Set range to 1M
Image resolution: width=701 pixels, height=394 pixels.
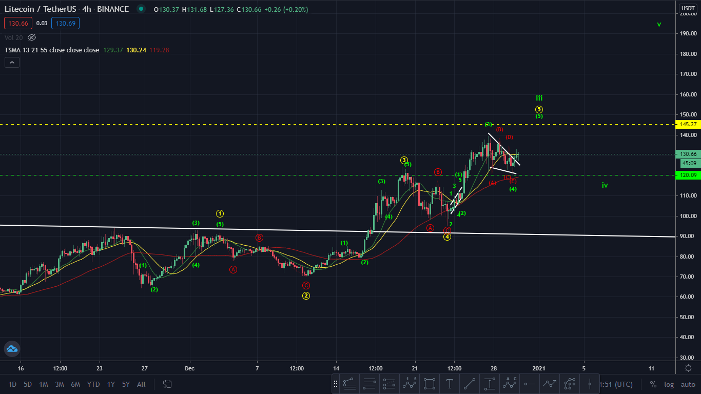click(x=44, y=384)
